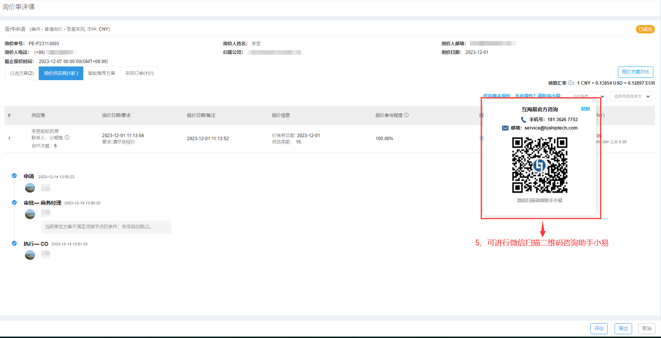This screenshot has width=661, height=338.
Task: Click the 导出 button
Action: pyautogui.click(x=623, y=329)
